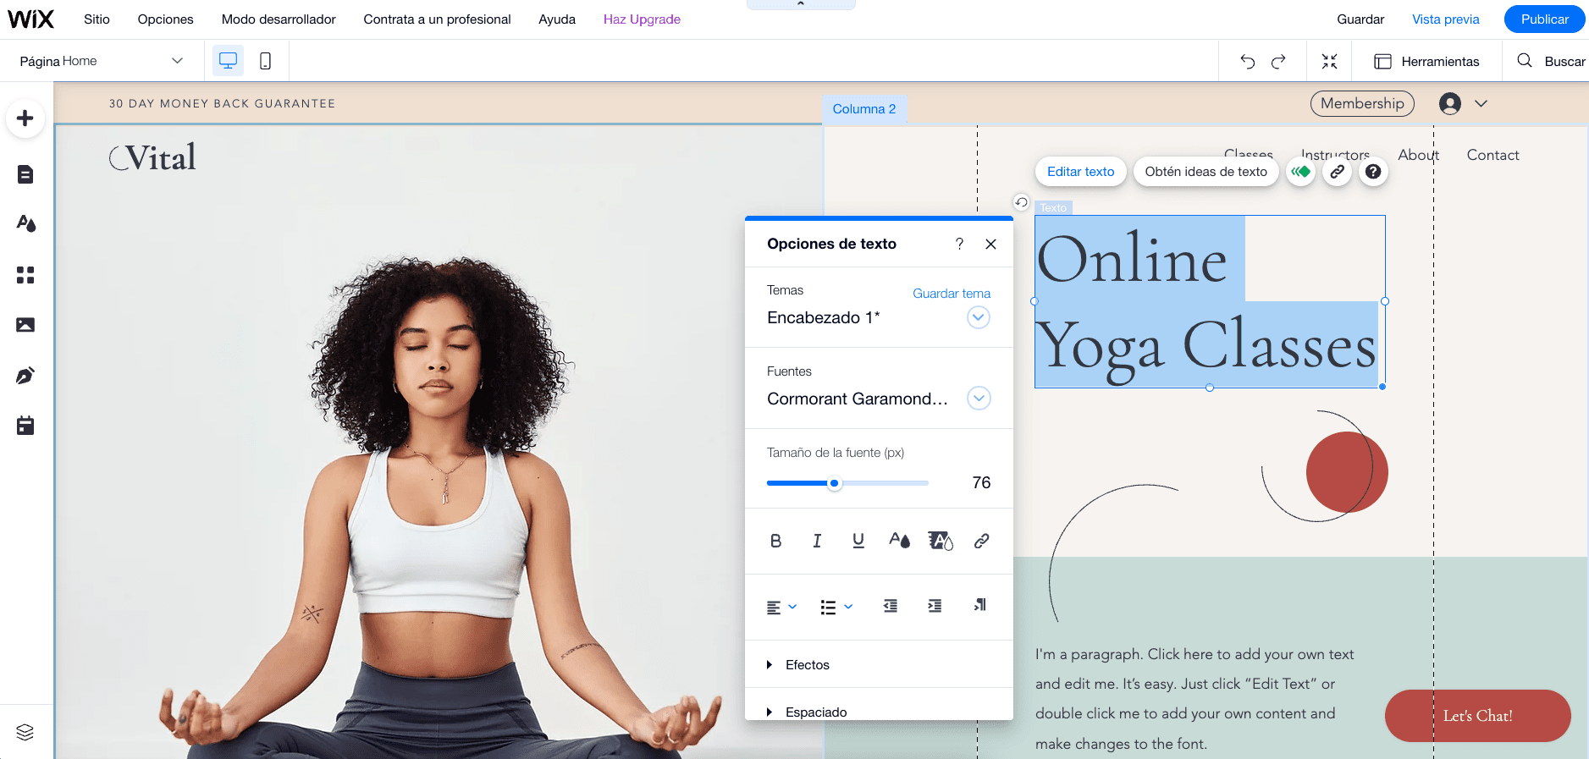
Task: Click the font size slider handle
Action: coord(835,483)
